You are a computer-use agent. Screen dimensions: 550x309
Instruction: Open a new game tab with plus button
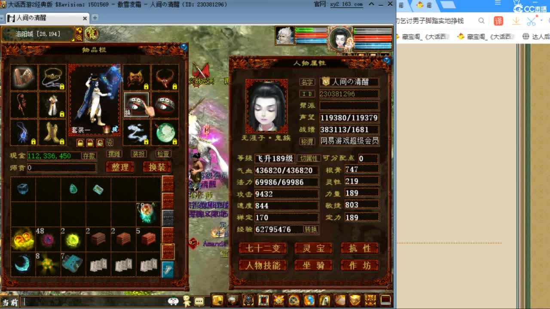95,18
